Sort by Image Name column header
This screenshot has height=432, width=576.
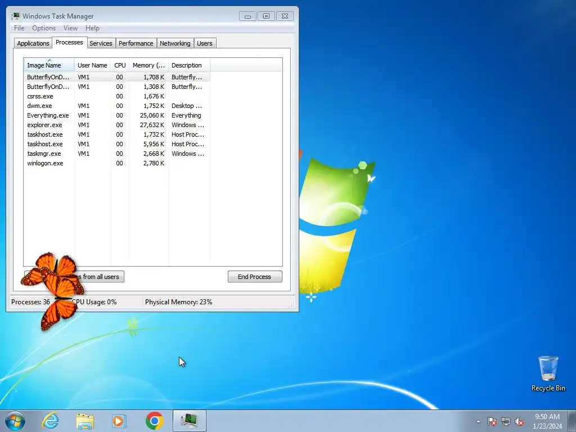click(49, 65)
